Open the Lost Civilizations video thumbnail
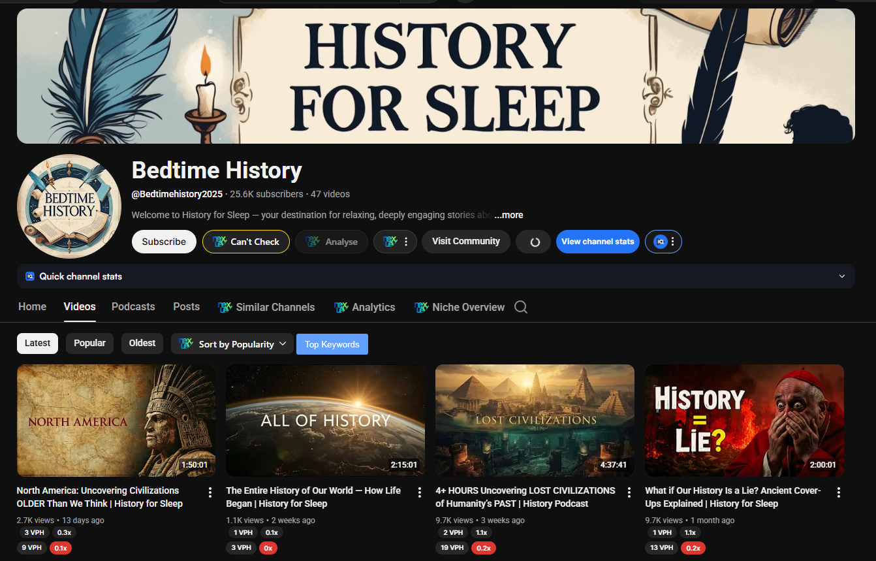The height and width of the screenshot is (561, 876). (535, 421)
